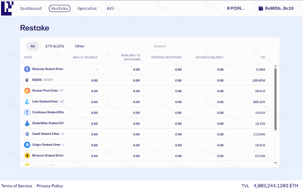
Task: Click the Rocket Pool Ether icon
Action: [x=27, y=91]
